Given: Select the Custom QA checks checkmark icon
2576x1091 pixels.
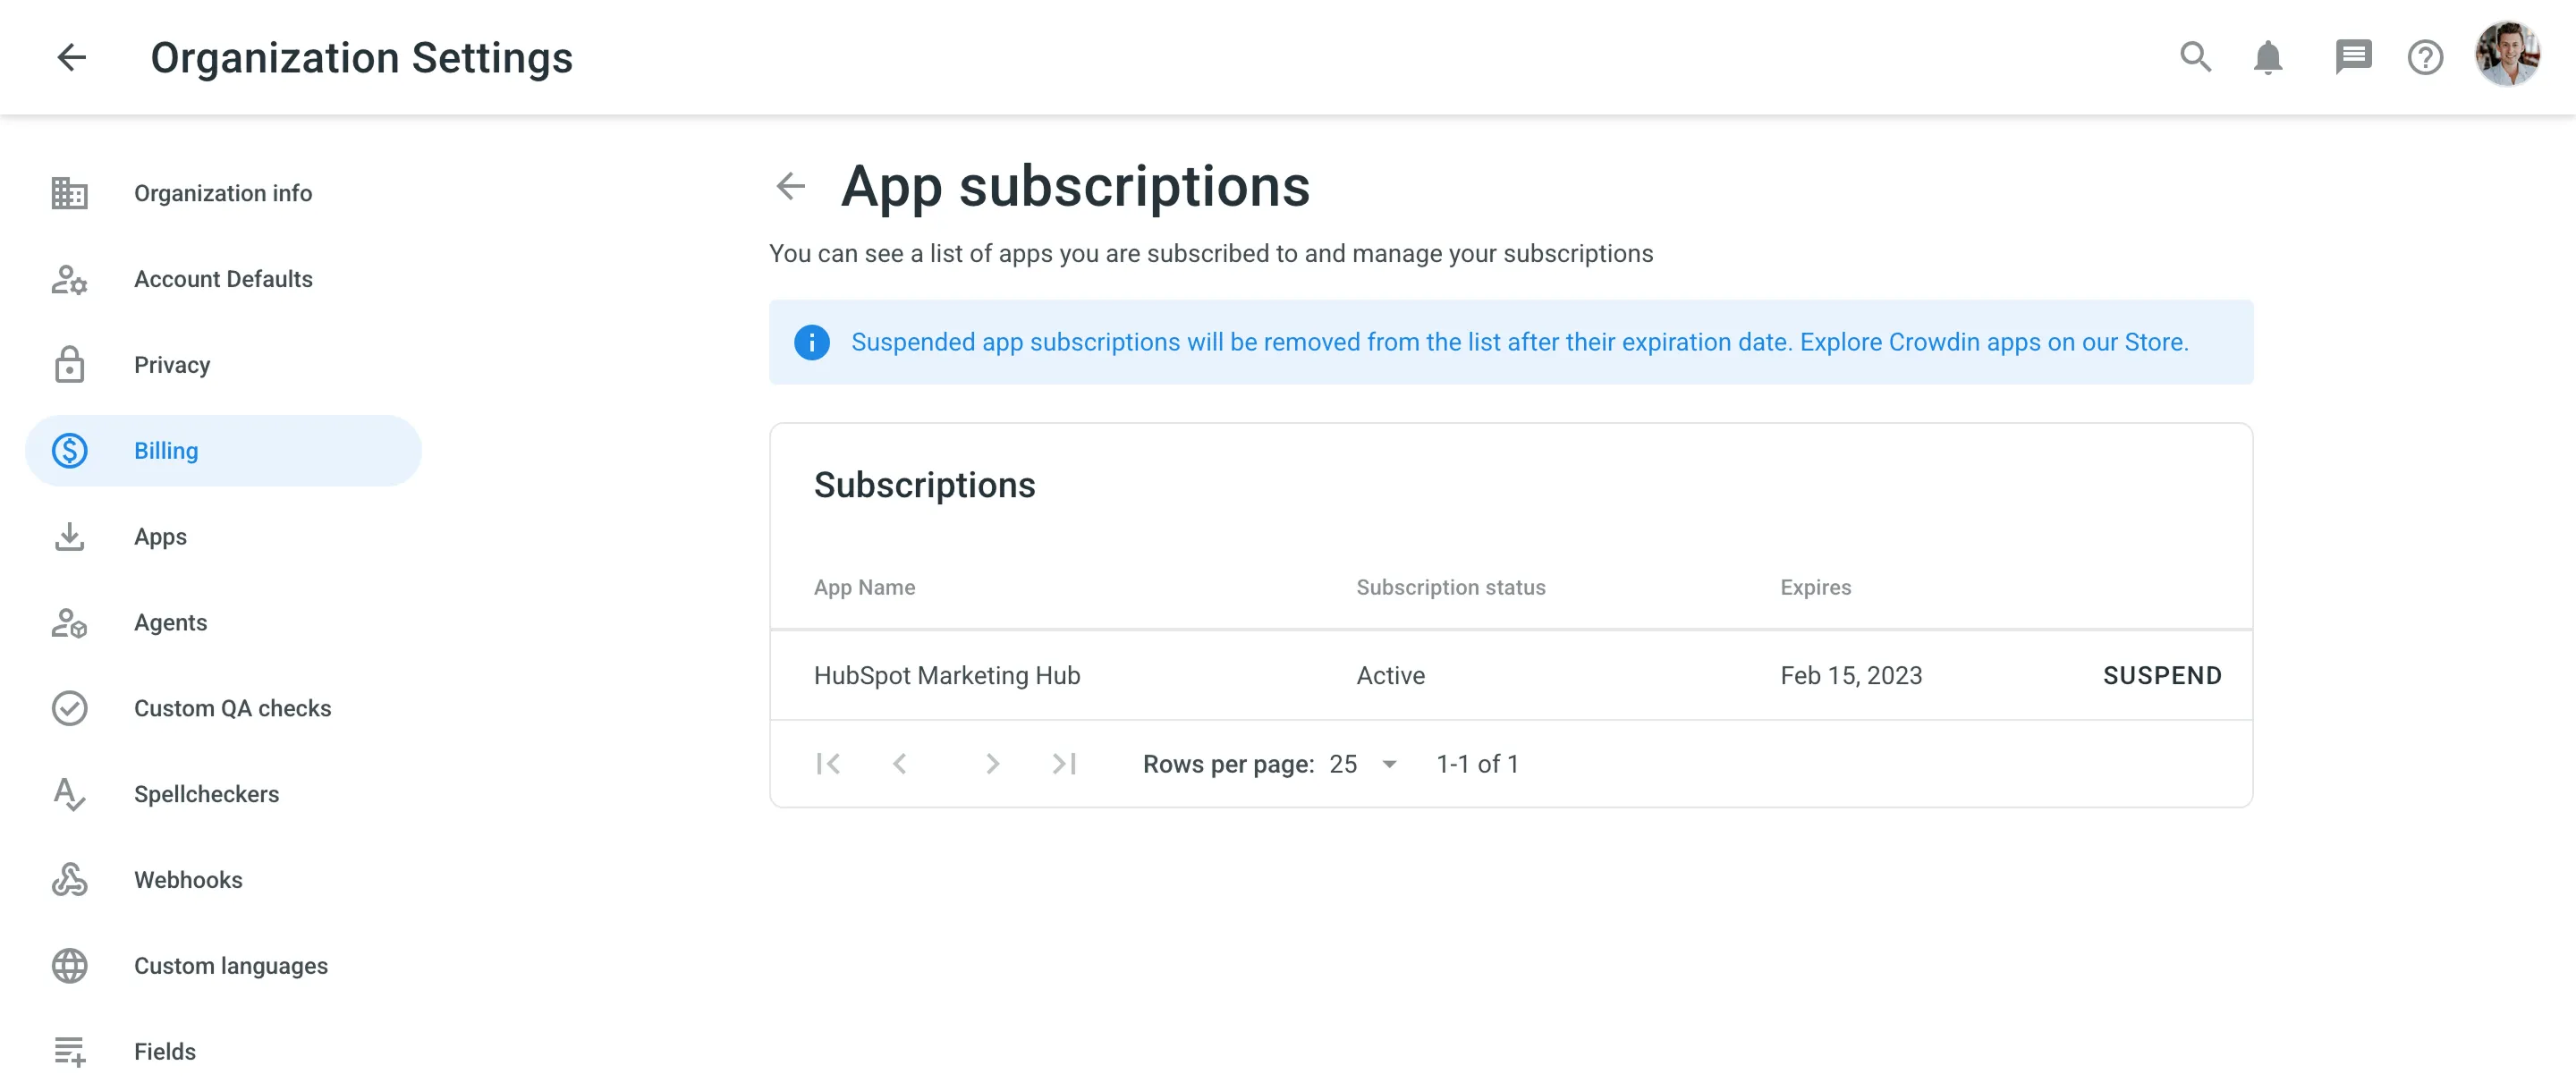Looking at the screenshot, I should coord(69,708).
